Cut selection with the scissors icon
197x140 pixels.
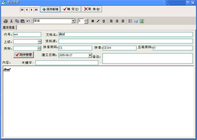pos(11,21)
